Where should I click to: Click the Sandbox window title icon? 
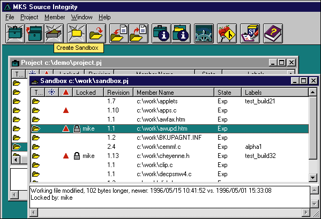(x=35, y=81)
